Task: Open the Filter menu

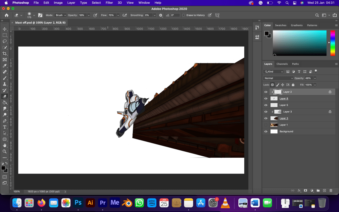Action: pos(109,3)
